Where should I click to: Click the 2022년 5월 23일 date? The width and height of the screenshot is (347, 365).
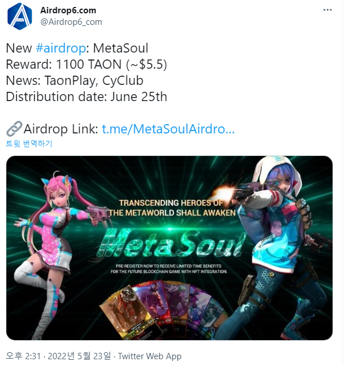coord(79,356)
